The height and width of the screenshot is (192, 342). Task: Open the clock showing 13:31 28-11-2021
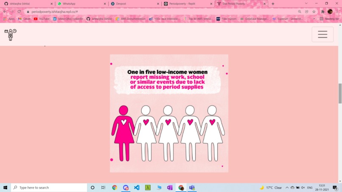[x=322, y=187]
